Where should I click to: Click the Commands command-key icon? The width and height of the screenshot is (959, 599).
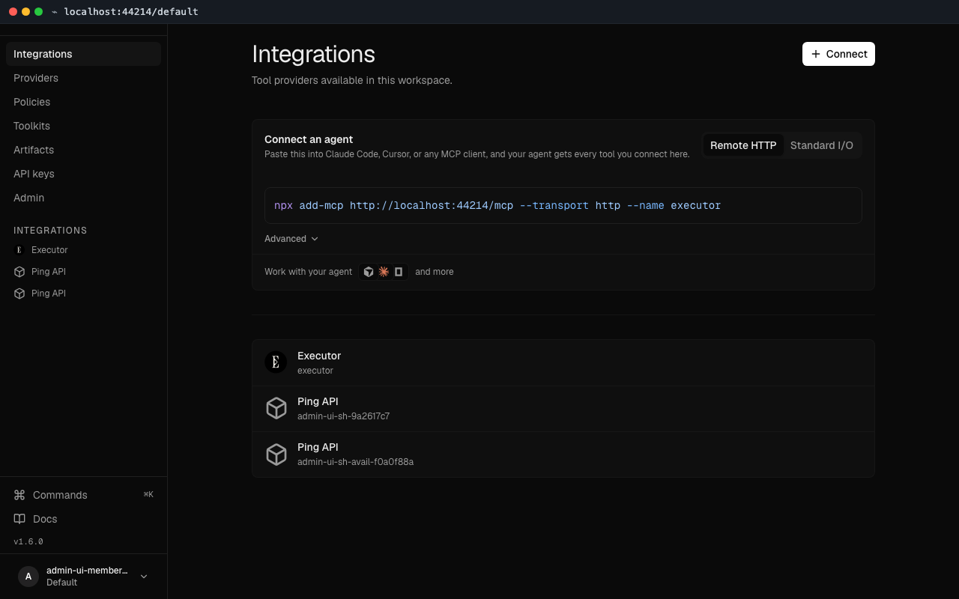pyautogui.click(x=19, y=495)
